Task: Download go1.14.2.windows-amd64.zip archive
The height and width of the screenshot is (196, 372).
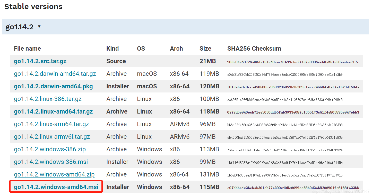Action: coord(54,174)
